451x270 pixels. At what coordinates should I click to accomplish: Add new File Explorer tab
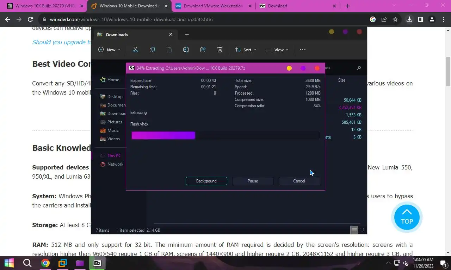coord(187,34)
